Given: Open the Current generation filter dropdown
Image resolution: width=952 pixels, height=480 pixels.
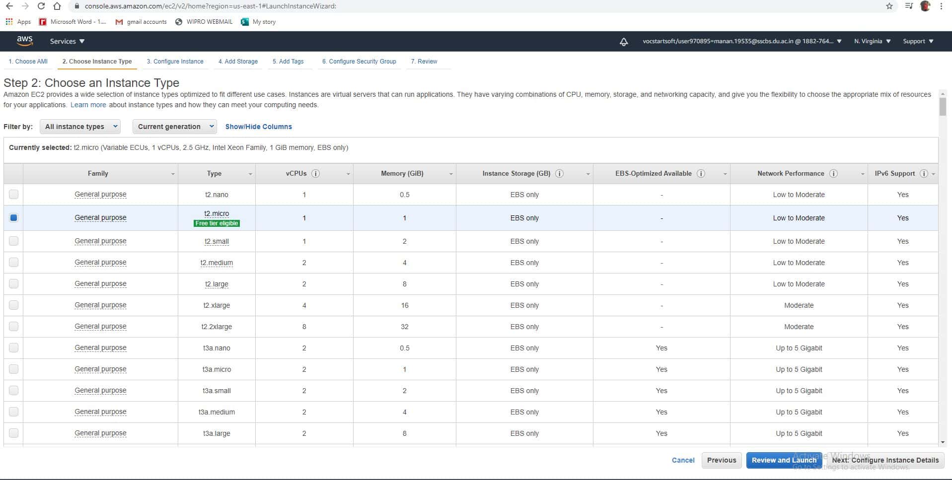Looking at the screenshot, I should [175, 127].
